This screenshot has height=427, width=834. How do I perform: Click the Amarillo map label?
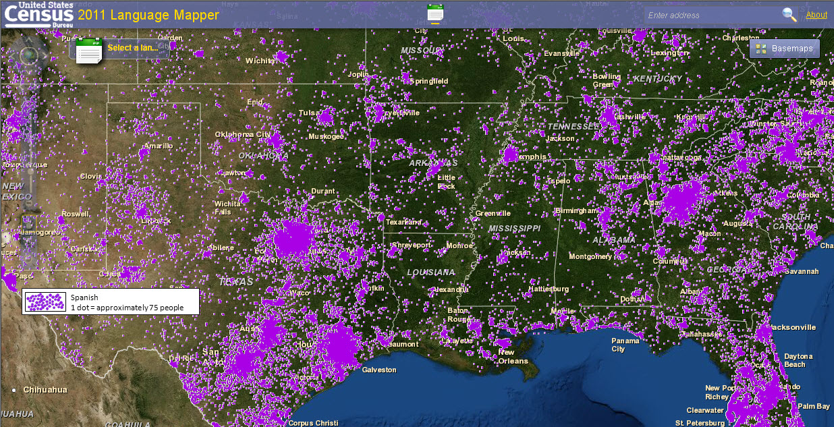tap(158, 146)
